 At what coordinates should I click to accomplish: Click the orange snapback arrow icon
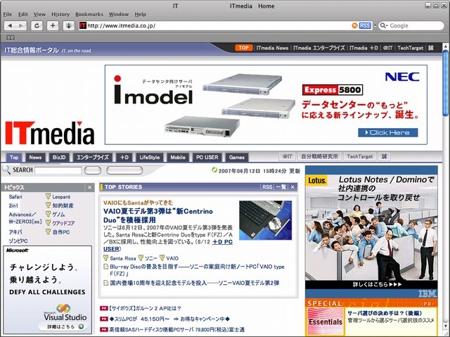354,25
